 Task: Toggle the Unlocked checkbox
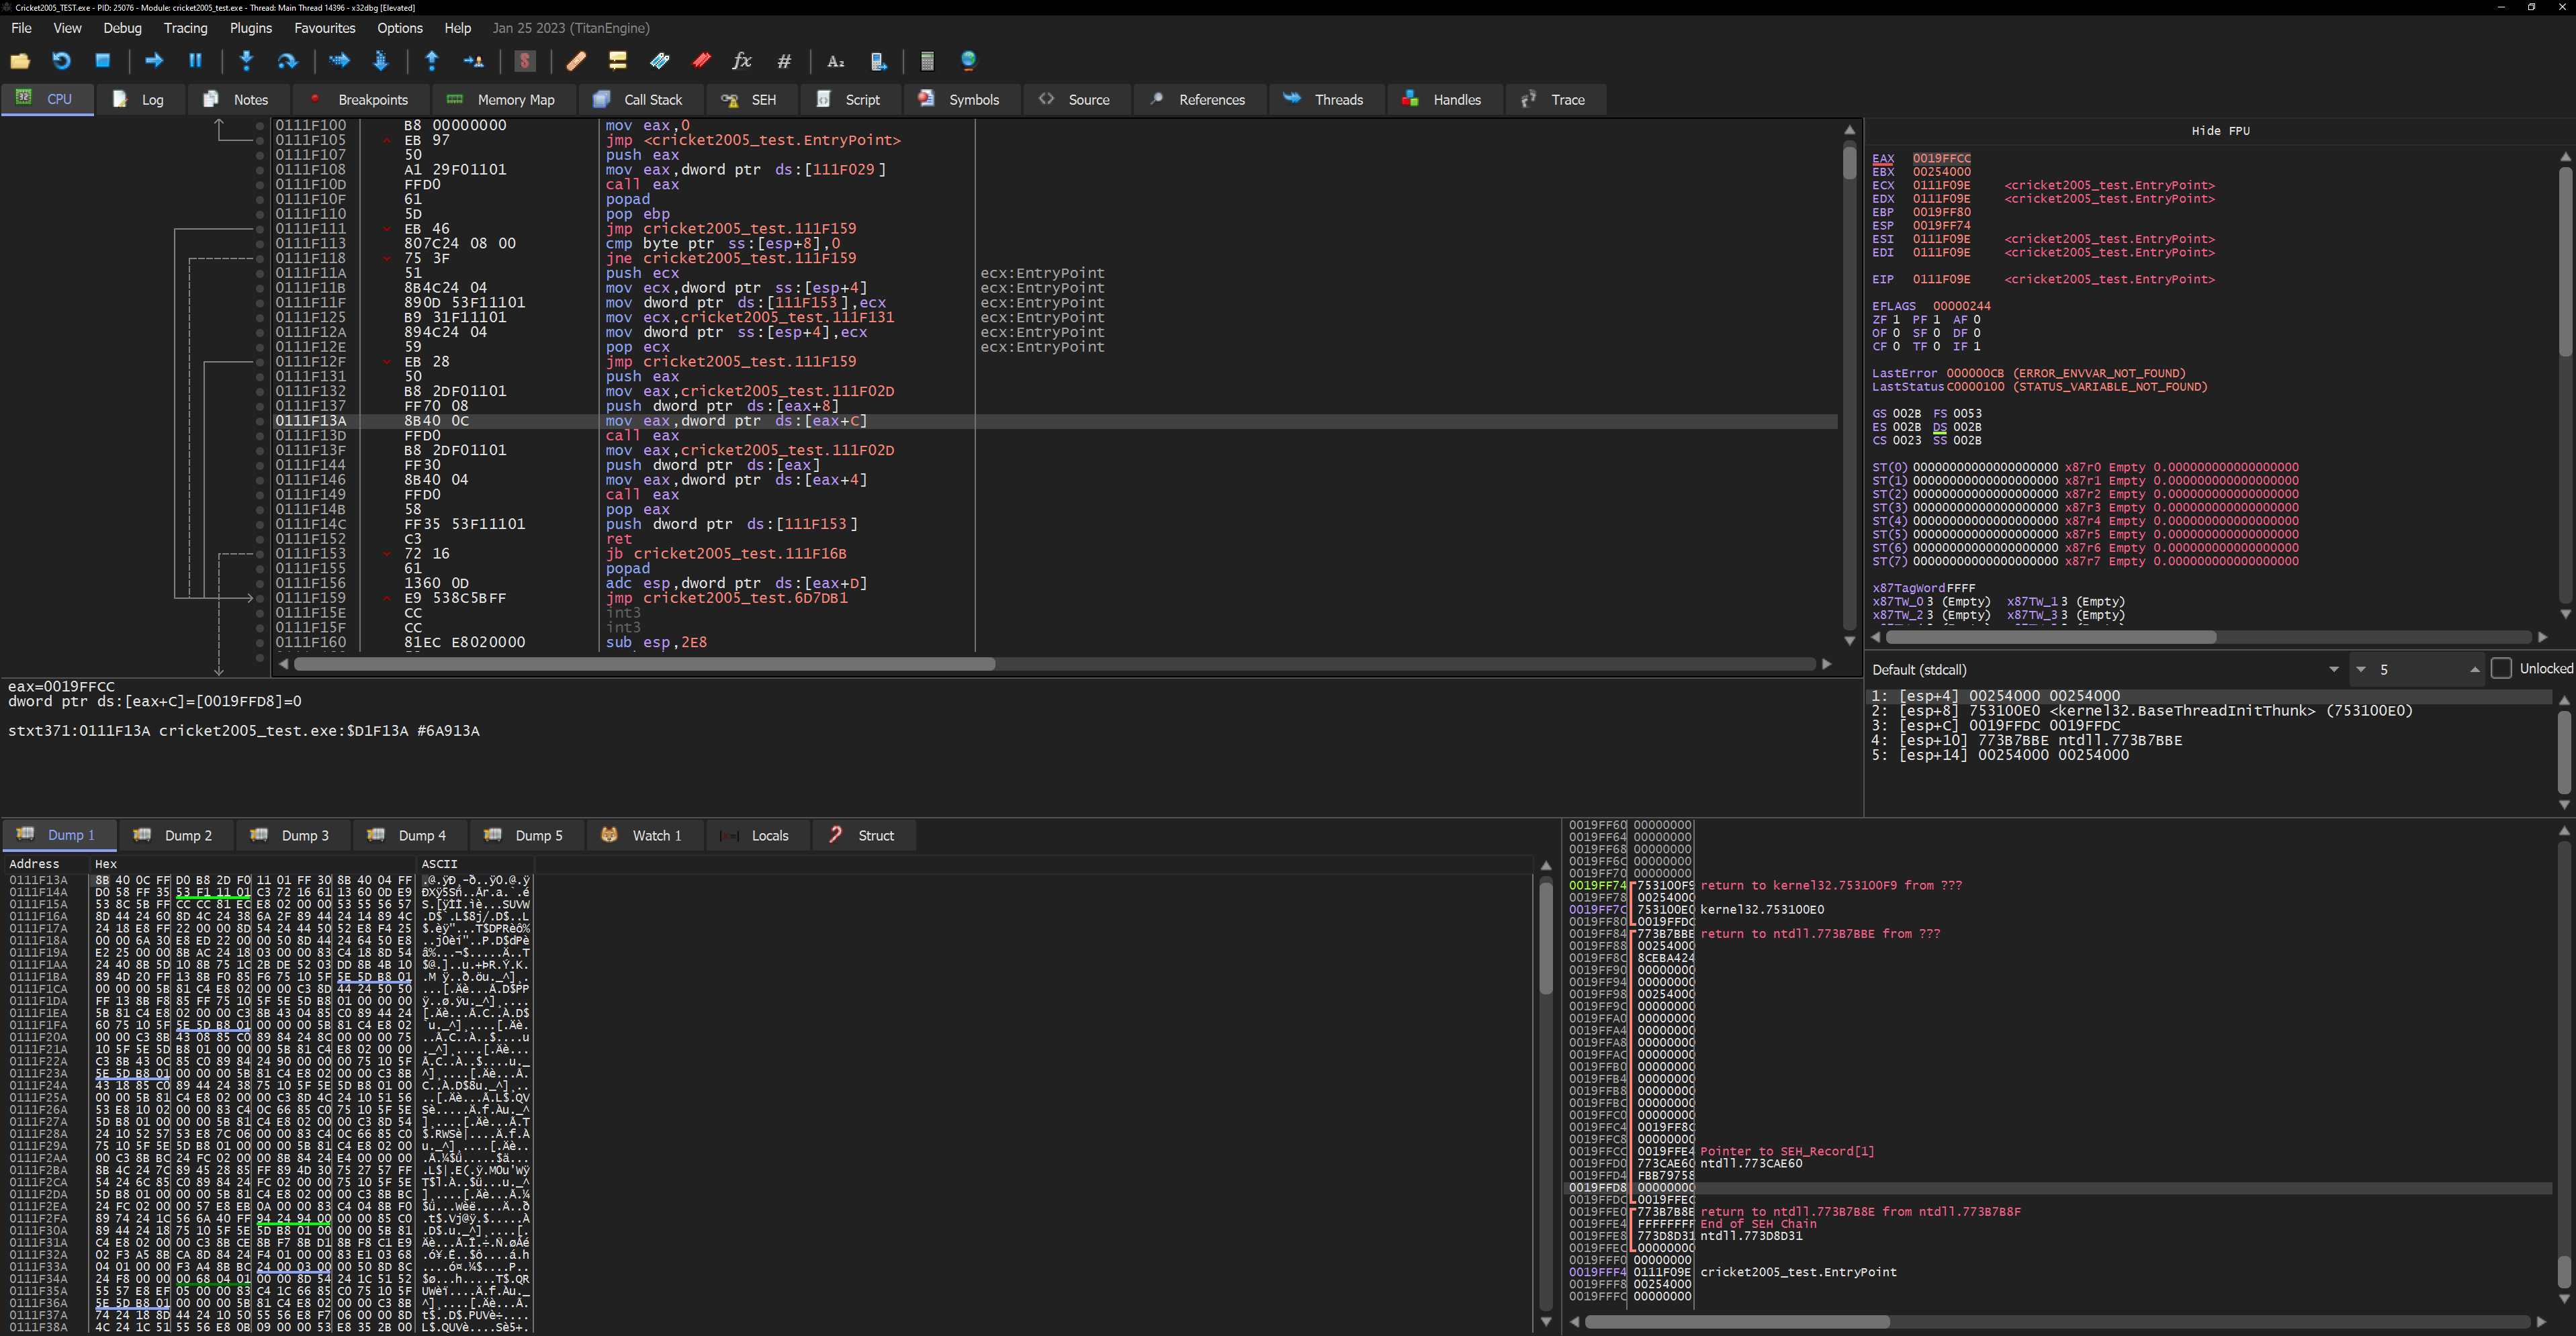(2501, 669)
